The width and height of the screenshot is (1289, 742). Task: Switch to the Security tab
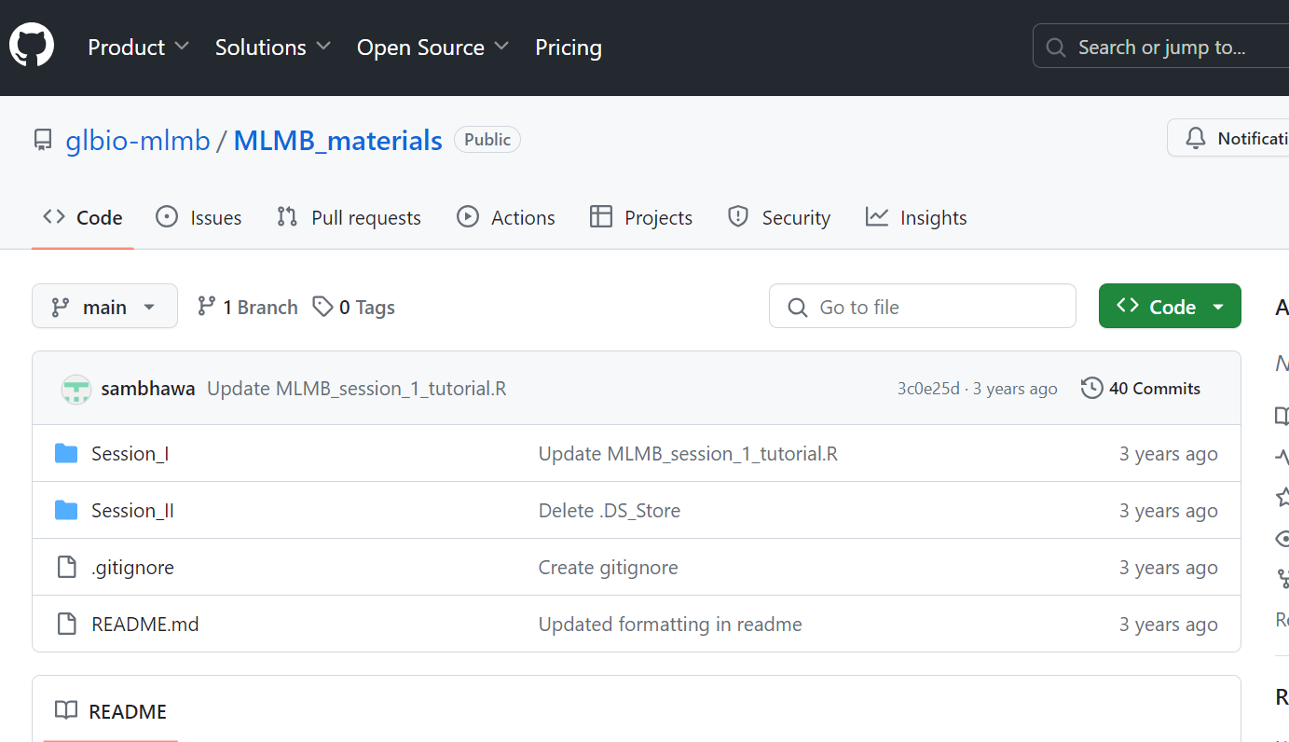778,217
